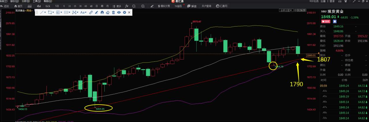
Task: Open the Aa text annotation dropdown
Action: [x=83, y=12]
